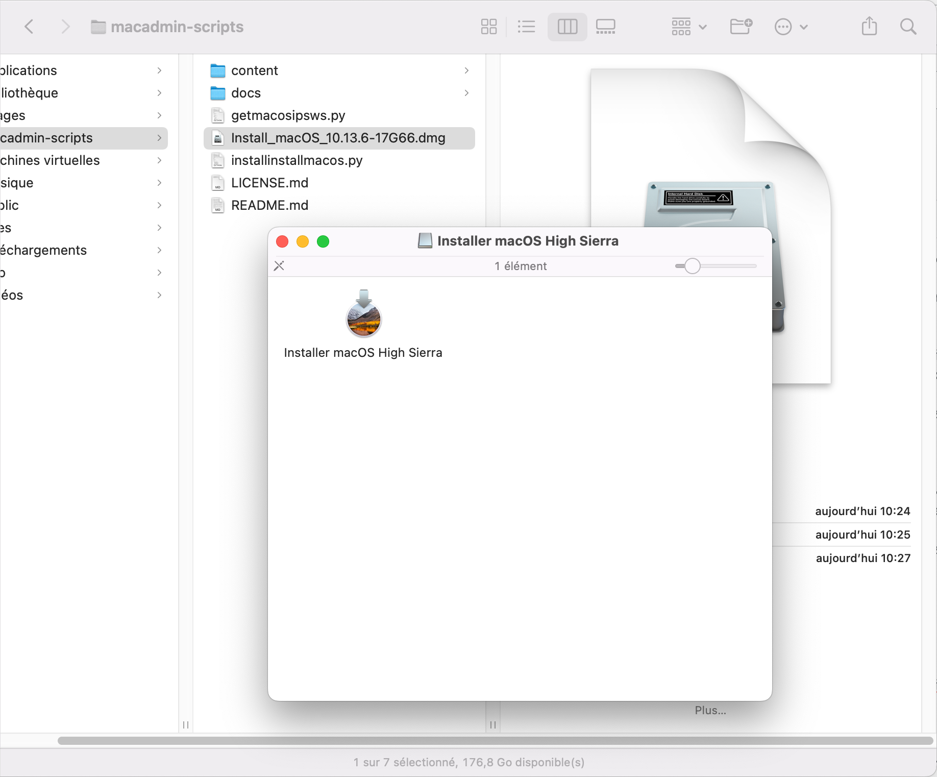The height and width of the screenshot is (777, 937).
Task: Click the Installer macOS High Sierra label
Action: click(x=363, y=353)
